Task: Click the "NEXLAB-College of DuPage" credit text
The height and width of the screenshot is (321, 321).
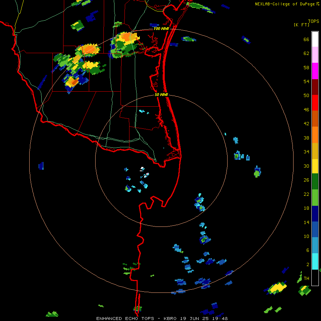Action: coord(285,4)
